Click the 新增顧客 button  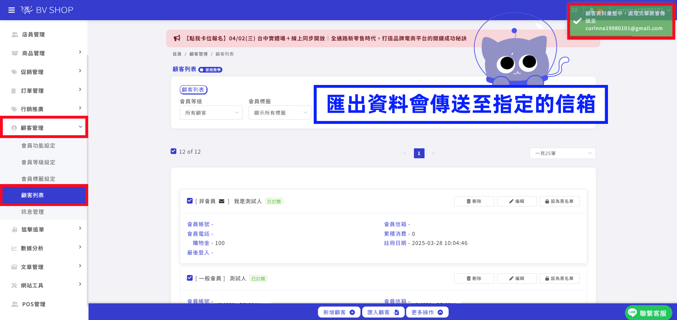pos(339,312)
